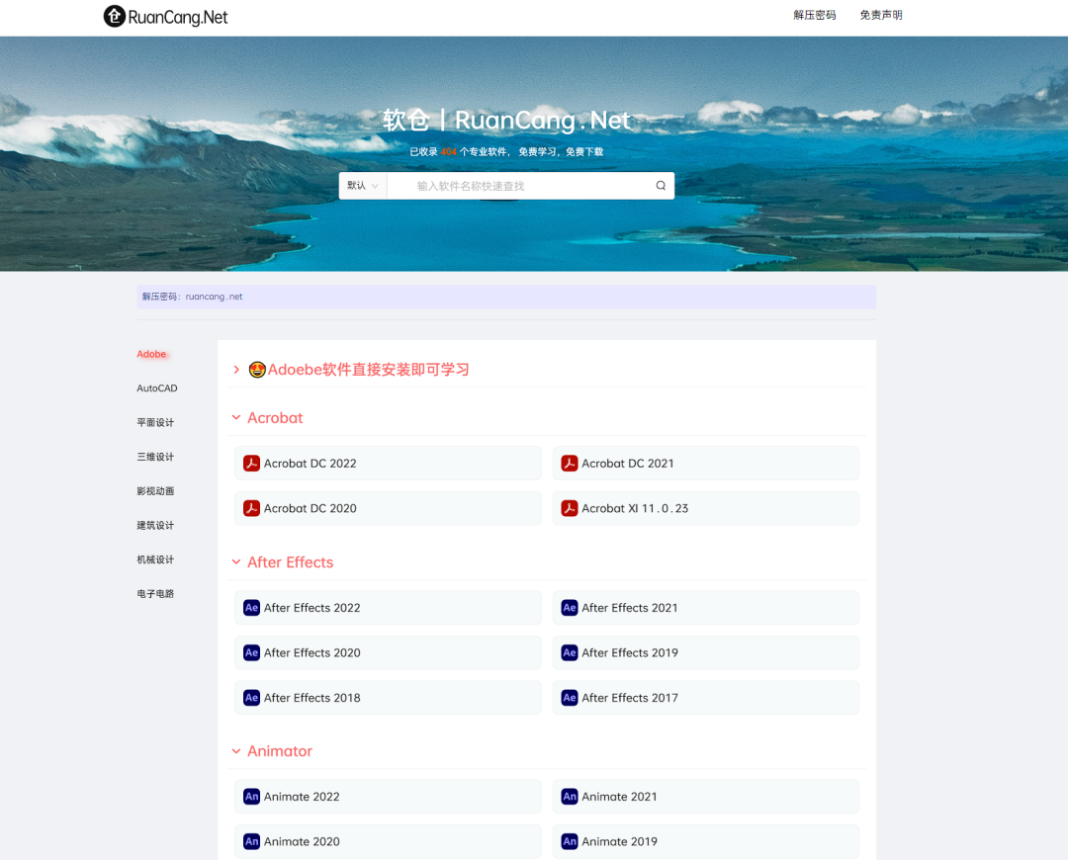Collapse the Acrobat section chevron
The image size is (1068, 860).
coord(236,417)
